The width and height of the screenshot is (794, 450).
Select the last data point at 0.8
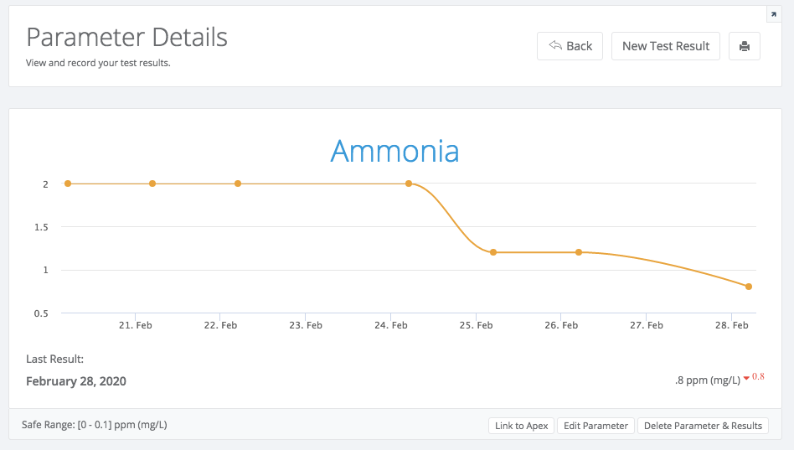pos(749,287)
